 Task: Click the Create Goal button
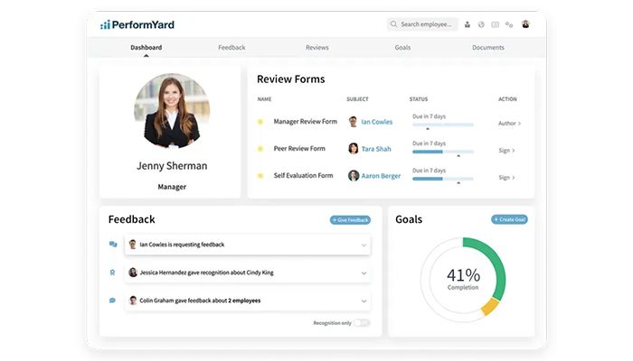tap(509, 219)
